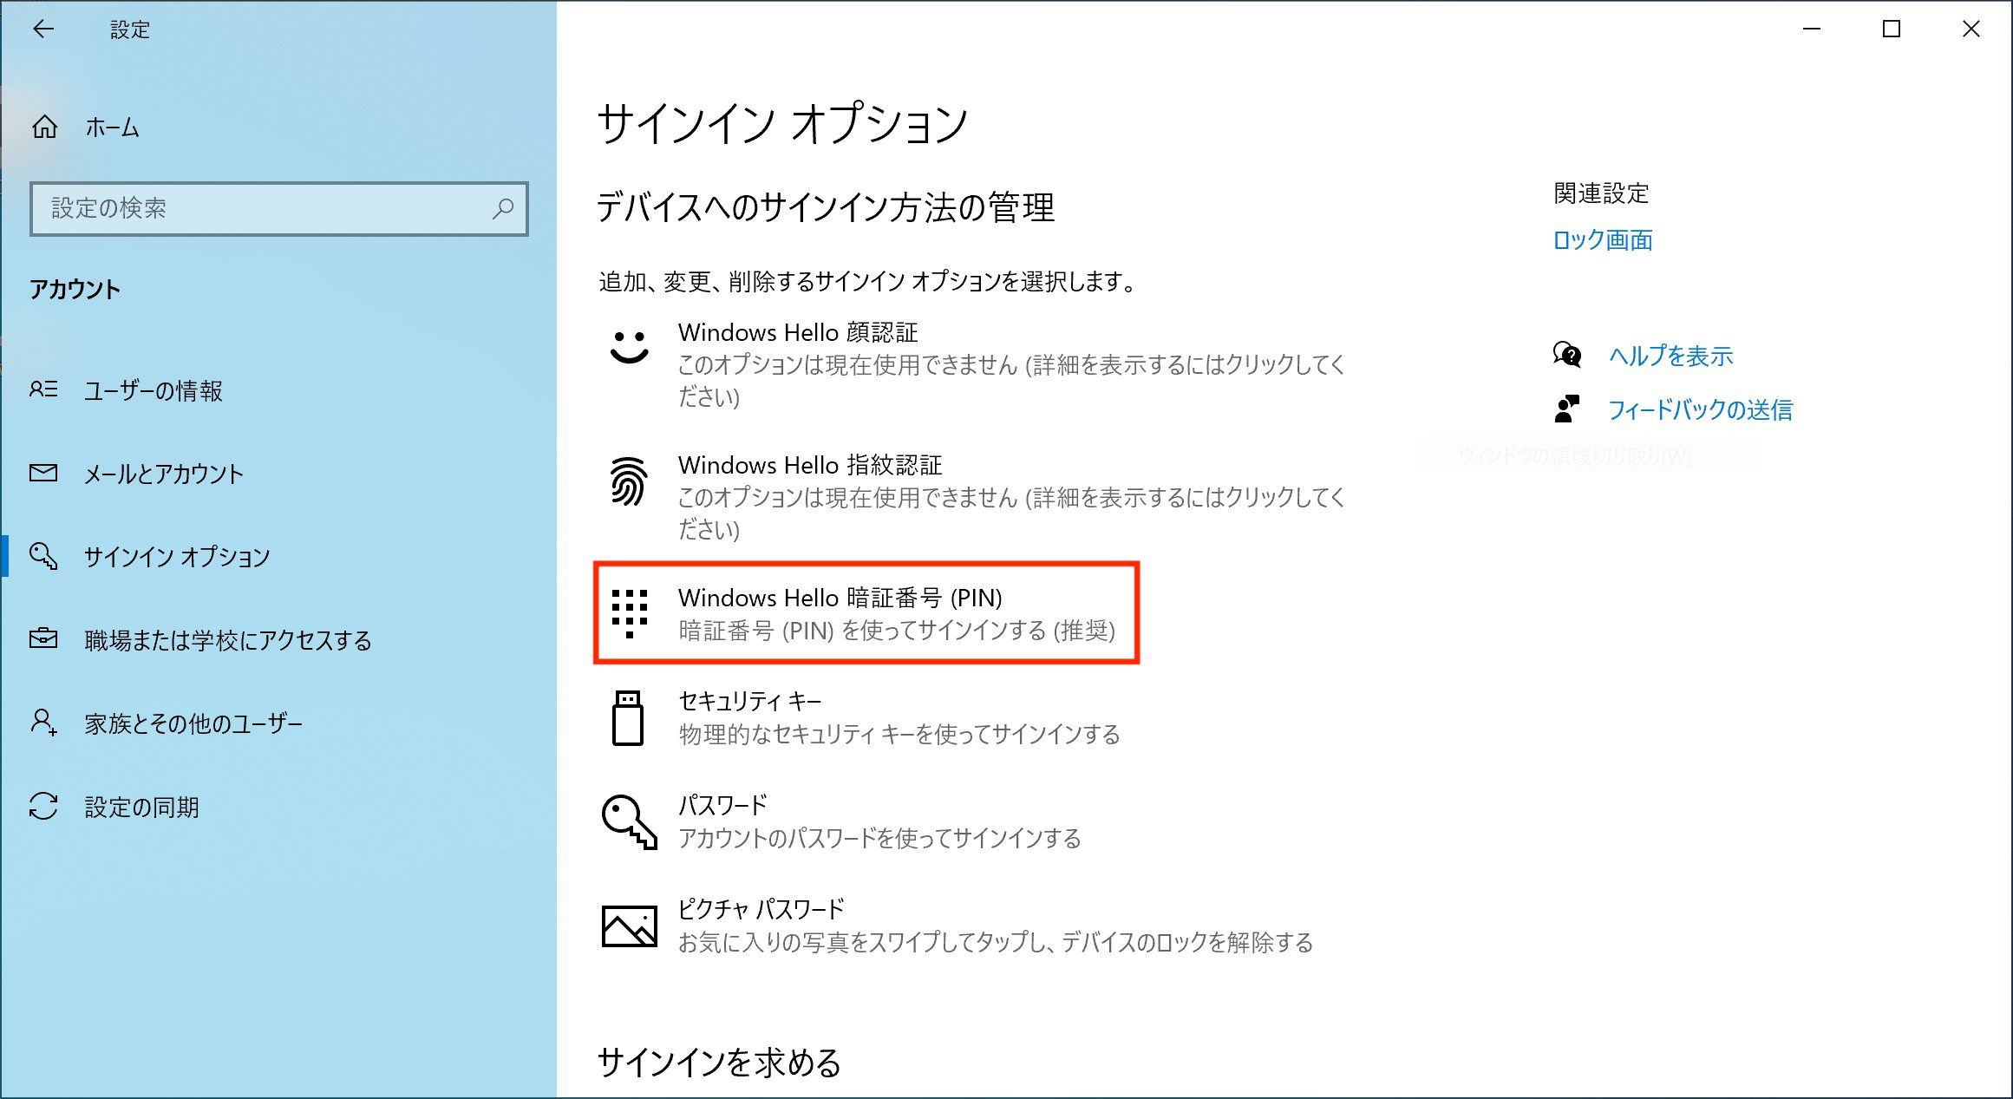Click the 設定の同期 sync arrows icon
Image resolution: width=2013 pixels, height=1099 pixels.
43,806
